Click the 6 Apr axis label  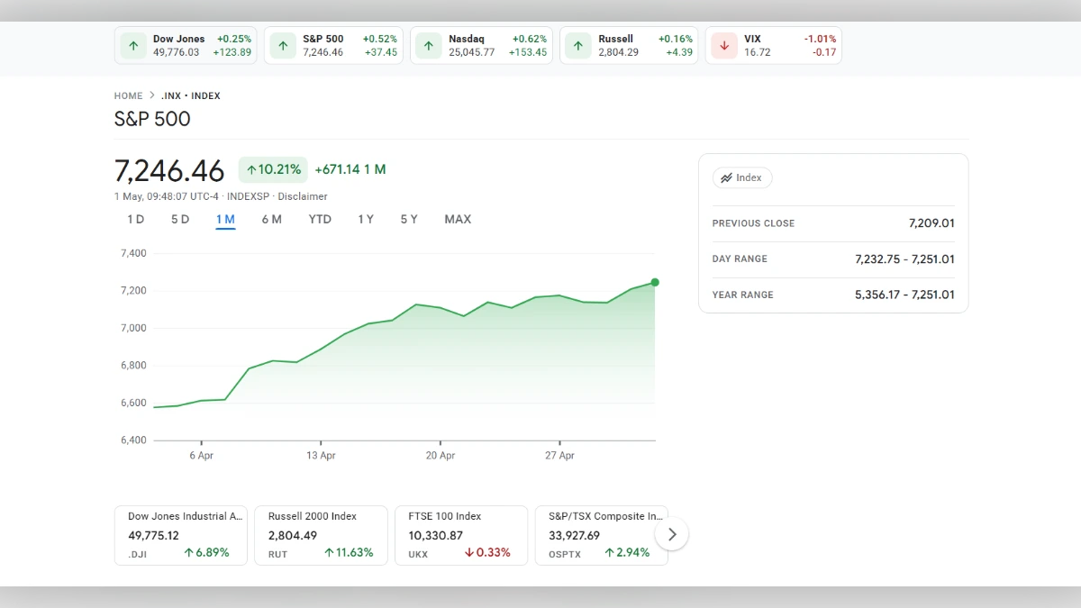click(201, 456)
